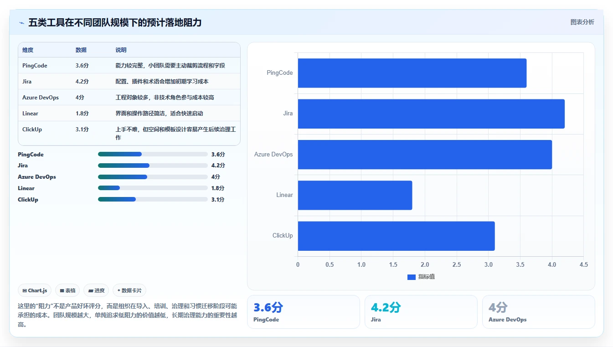
Task: Click the Jira bar in the chart
Action: 431,114
